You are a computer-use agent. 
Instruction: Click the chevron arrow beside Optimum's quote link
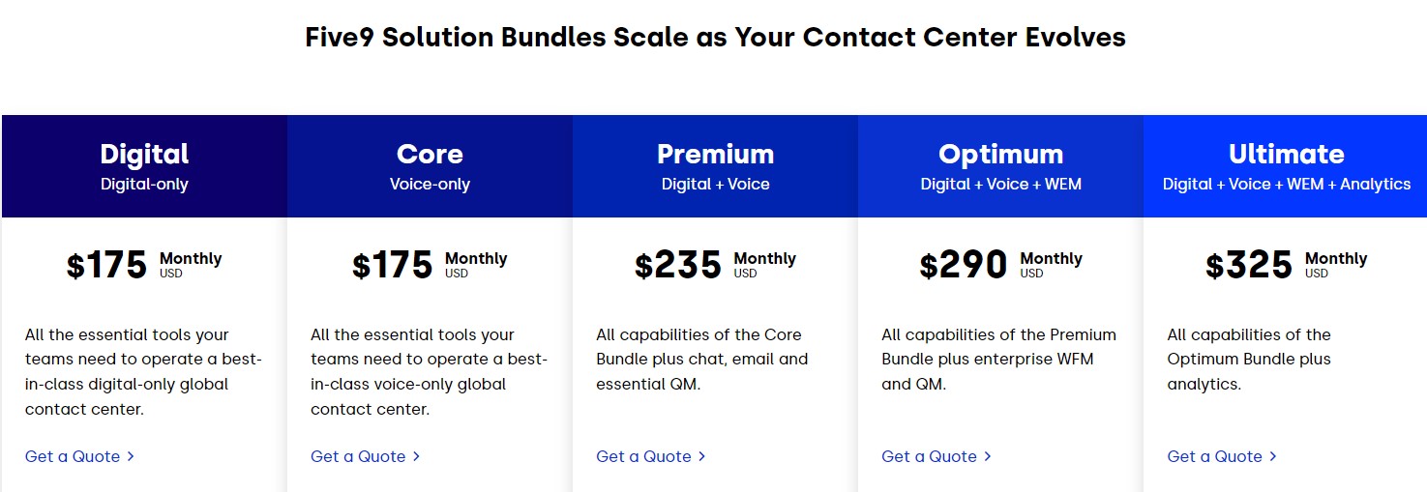click(x=987, y=456)
